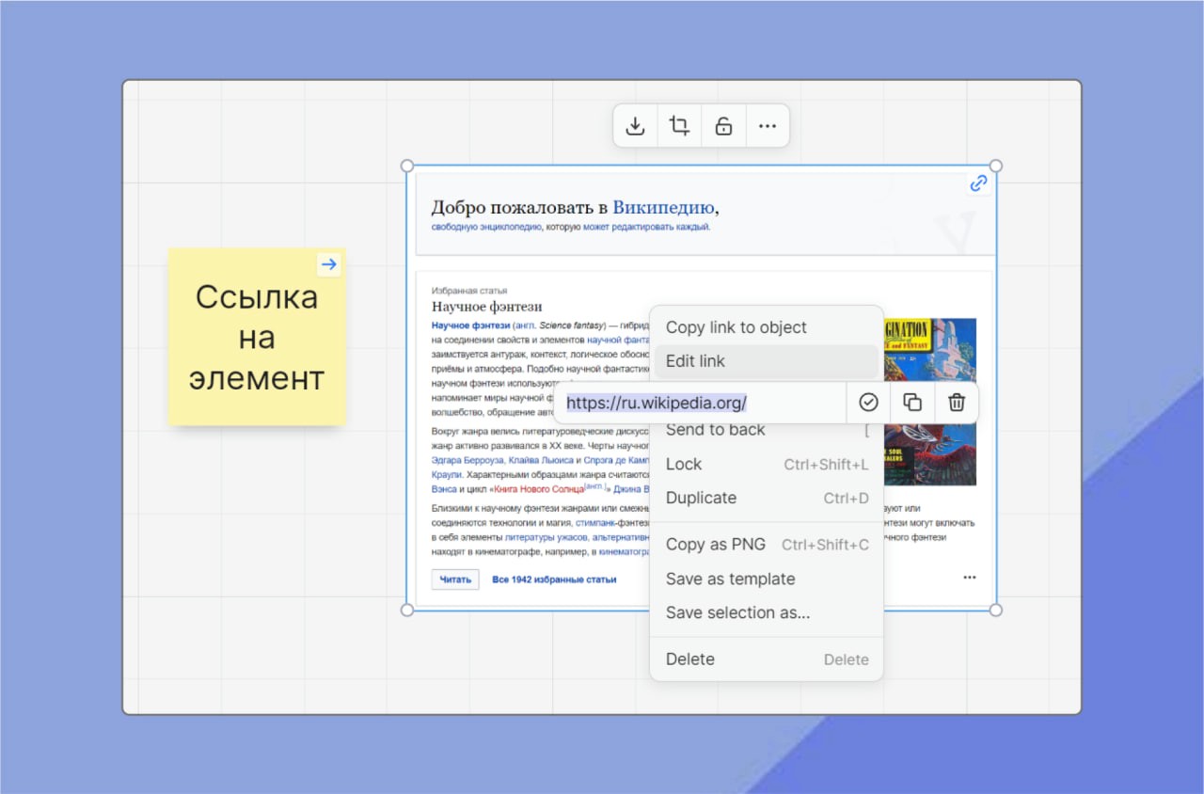Screen dimensions: 1204x794
Task: Select Edit link menu entry
Action: [x=767, y=361]
